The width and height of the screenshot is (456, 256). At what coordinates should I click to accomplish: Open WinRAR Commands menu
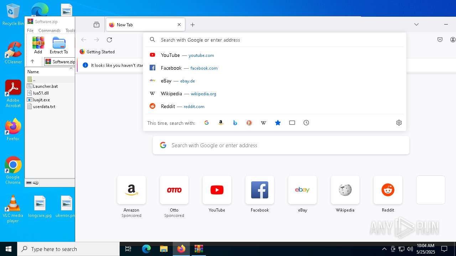[x=50, y=31]
